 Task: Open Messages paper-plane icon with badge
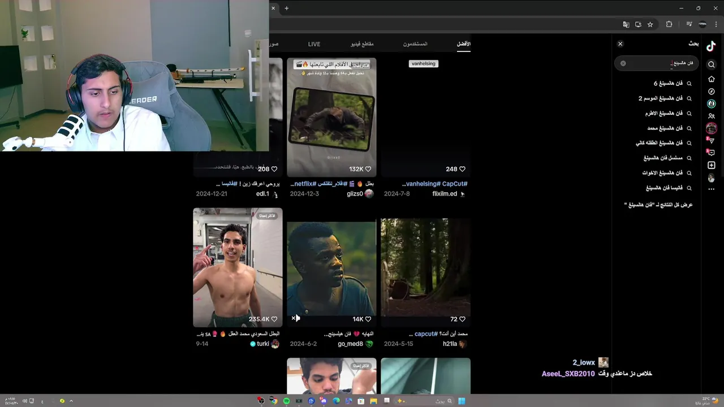(x=712, y=140)
